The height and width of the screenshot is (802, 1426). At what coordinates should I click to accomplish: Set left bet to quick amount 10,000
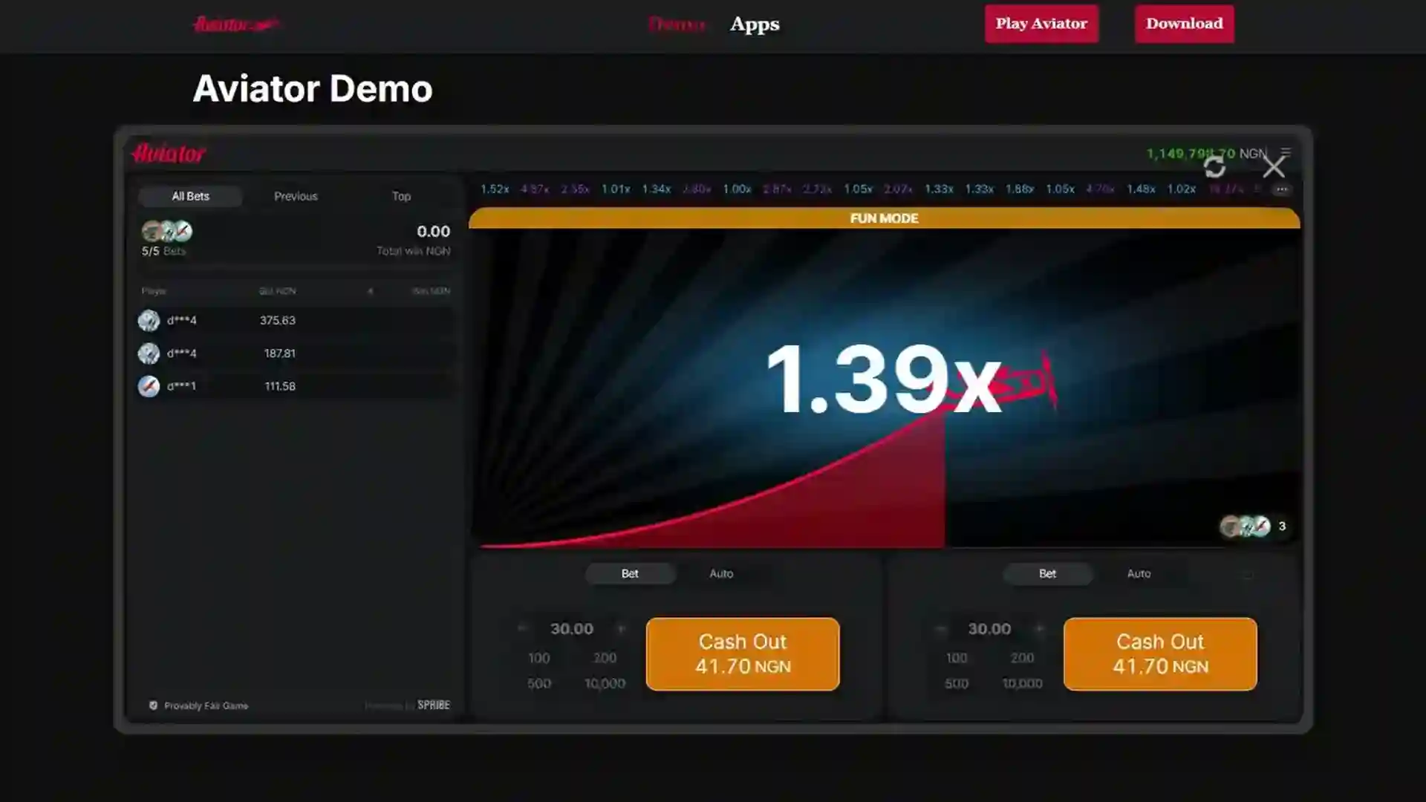click(605, 683)
